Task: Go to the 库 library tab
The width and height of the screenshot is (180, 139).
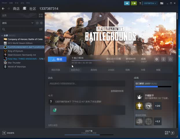Action: (x=24, y=9)
